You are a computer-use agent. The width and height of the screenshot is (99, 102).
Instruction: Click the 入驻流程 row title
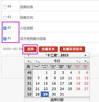[27, 28]
